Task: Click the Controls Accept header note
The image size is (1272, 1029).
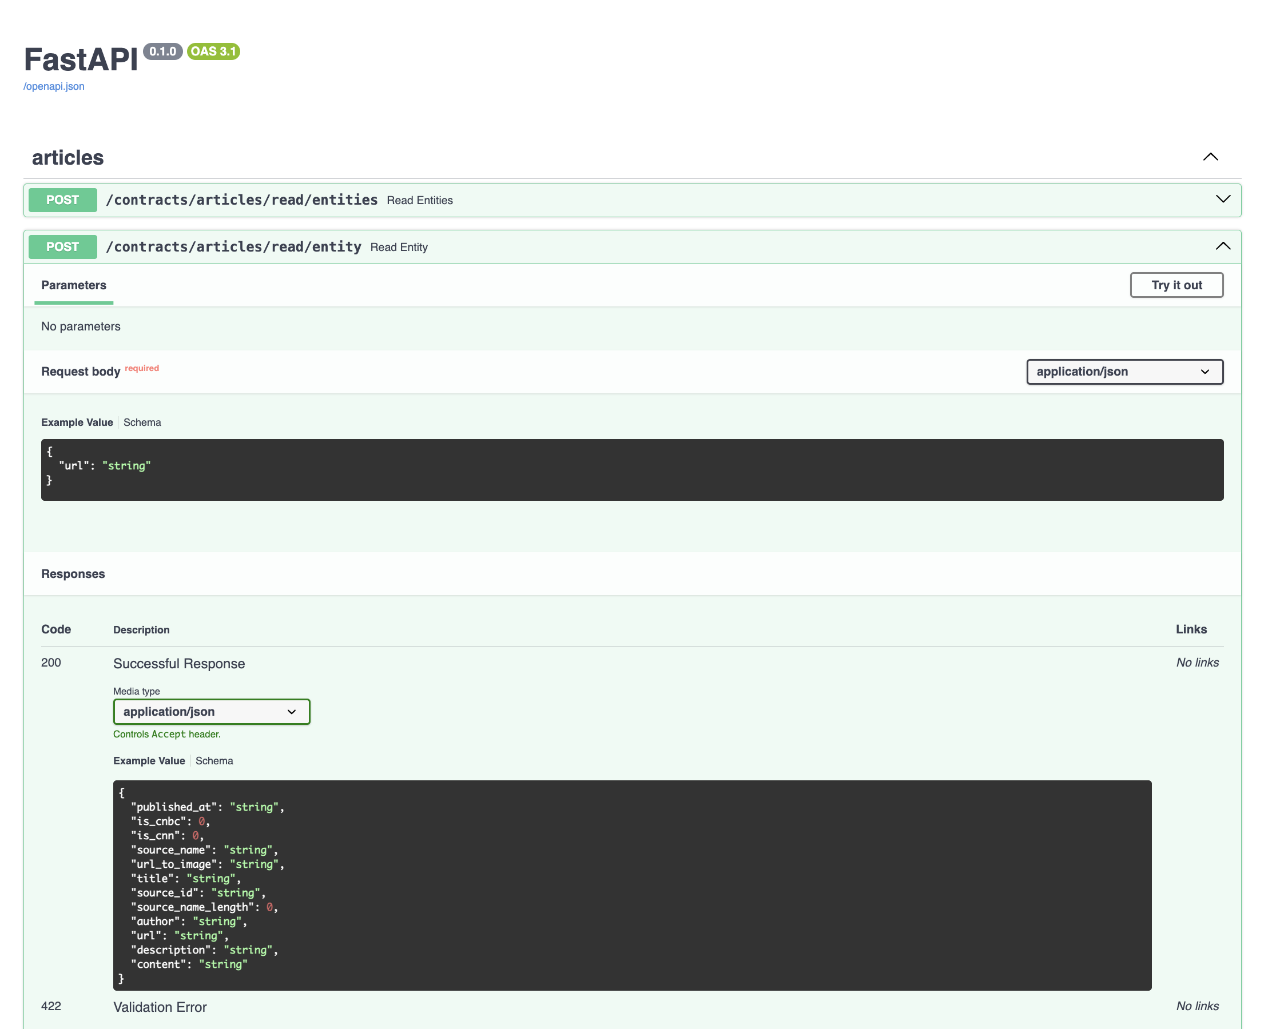Action: click(167, 735)
